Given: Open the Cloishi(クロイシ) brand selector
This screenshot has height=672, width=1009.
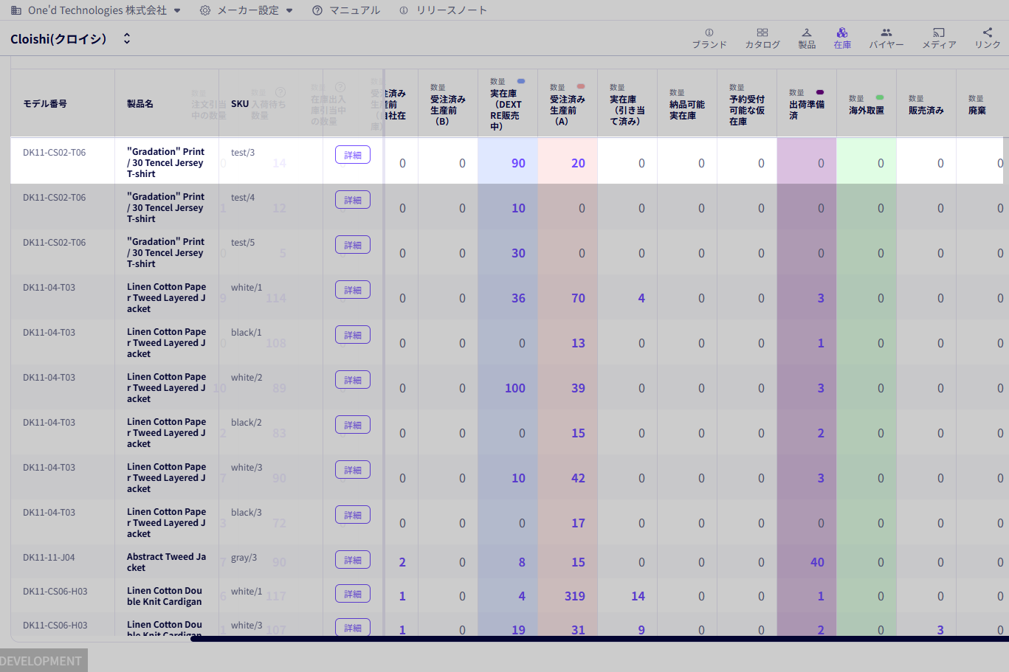Looking at the screenshot, I should point(71,39).
